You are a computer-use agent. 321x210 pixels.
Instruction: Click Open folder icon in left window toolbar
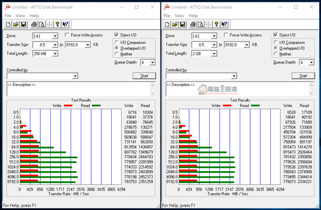[16, 25]
